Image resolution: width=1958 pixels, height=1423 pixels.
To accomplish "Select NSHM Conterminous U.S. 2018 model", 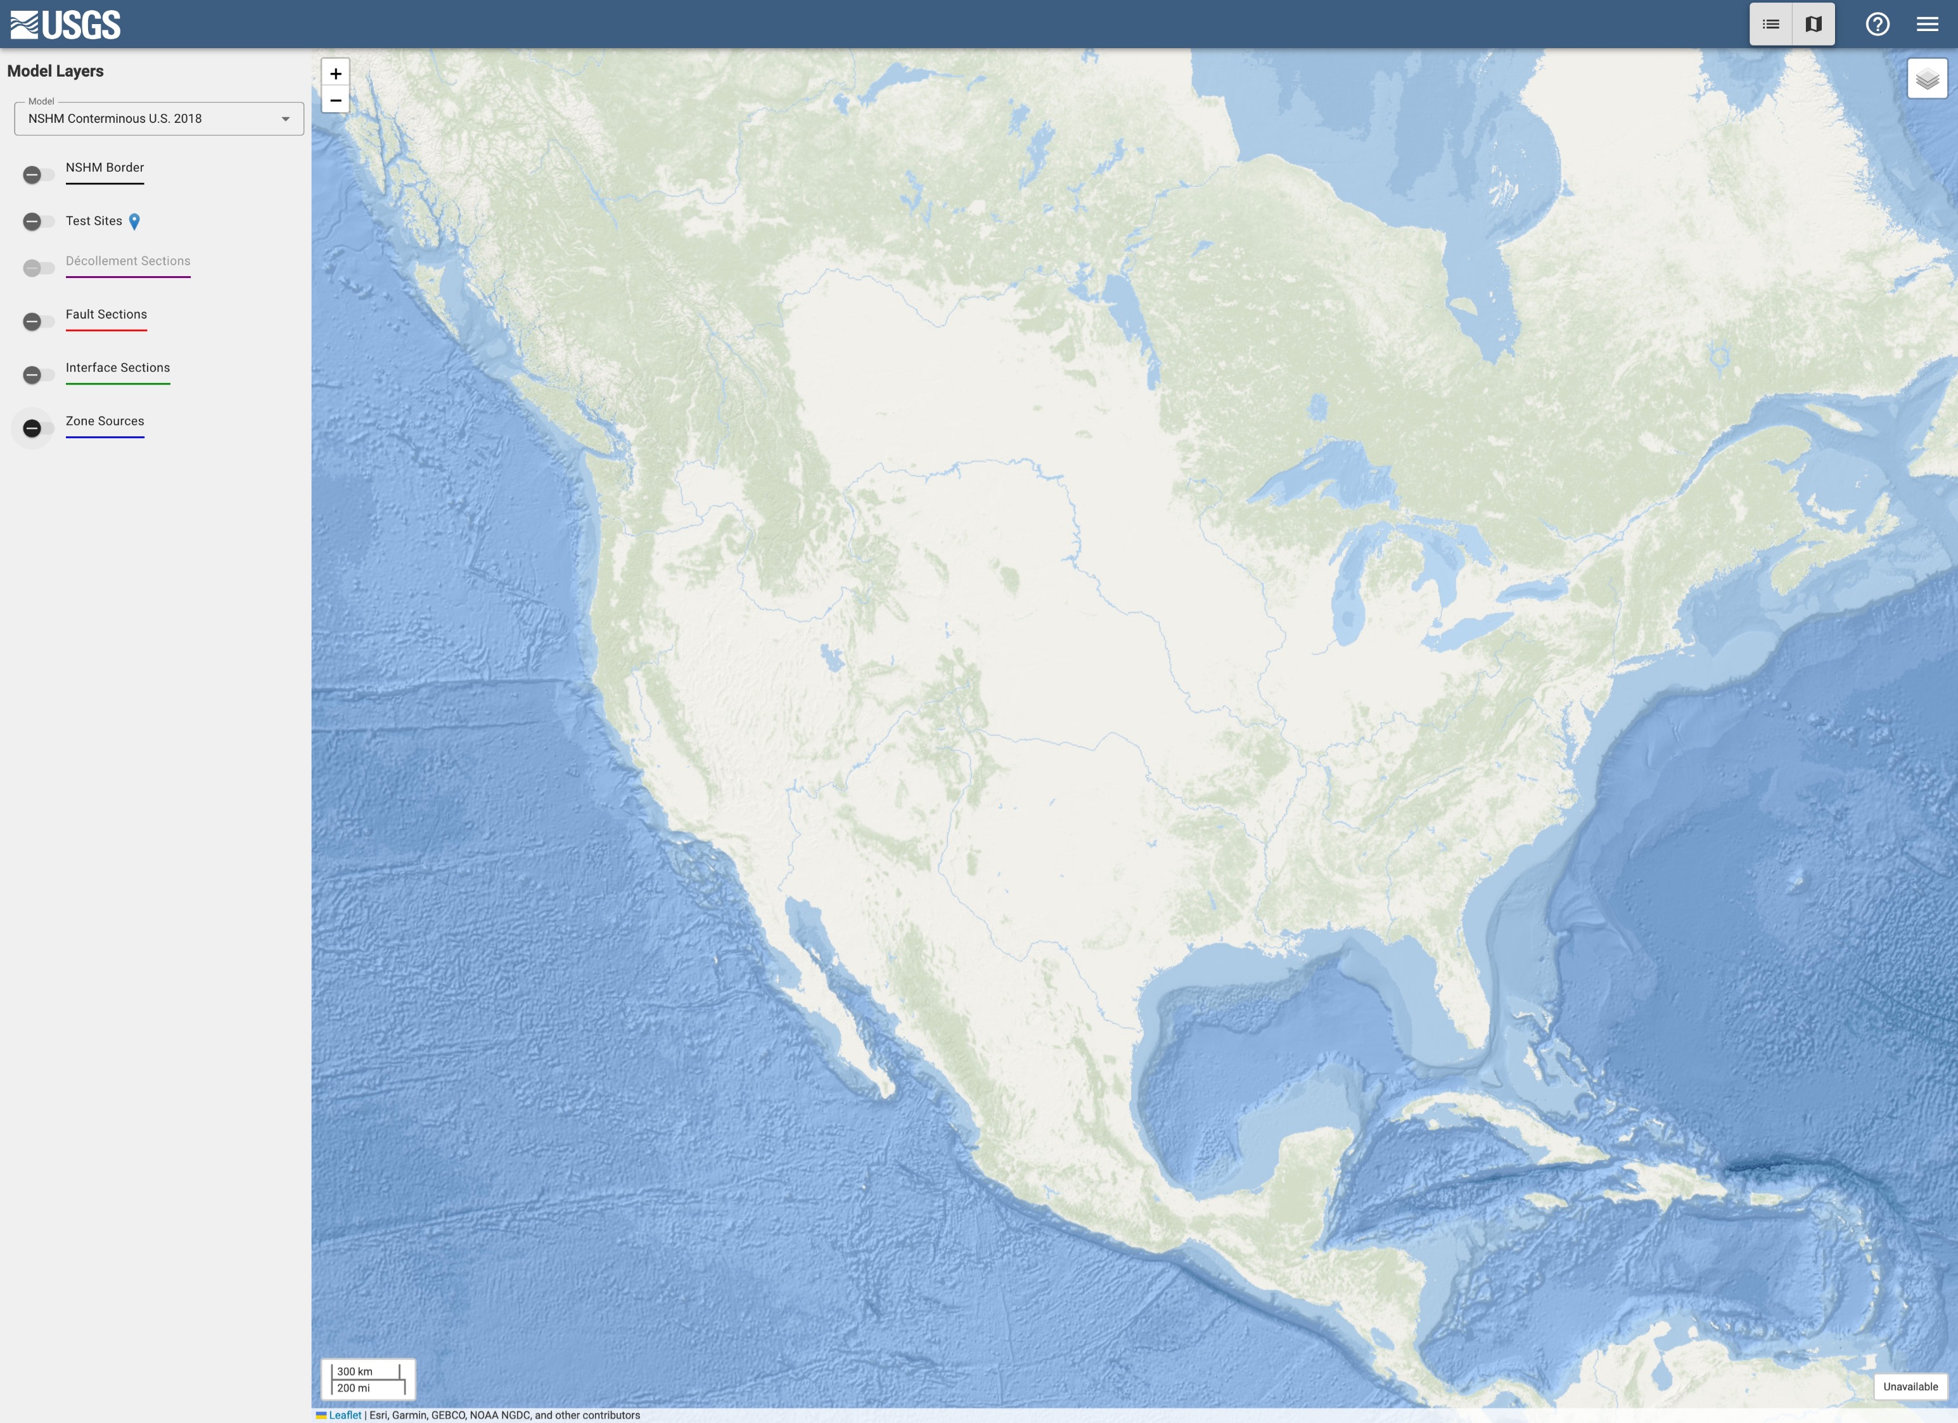I will click(157, 117).
